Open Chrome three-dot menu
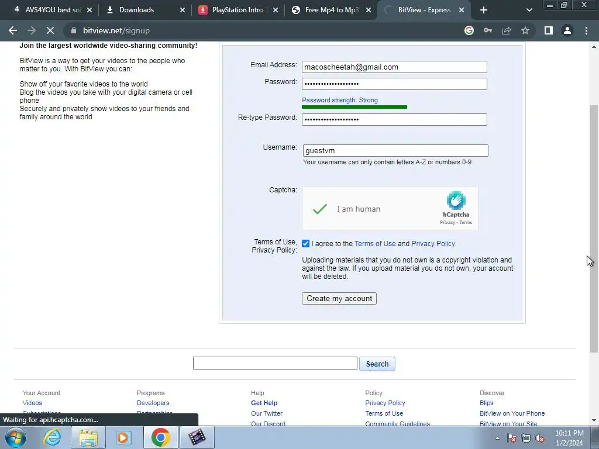 (x=586, y=30)
